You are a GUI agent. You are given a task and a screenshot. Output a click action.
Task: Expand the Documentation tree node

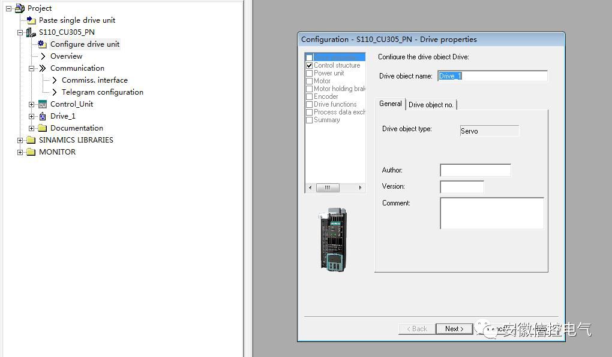pos(31,128)
